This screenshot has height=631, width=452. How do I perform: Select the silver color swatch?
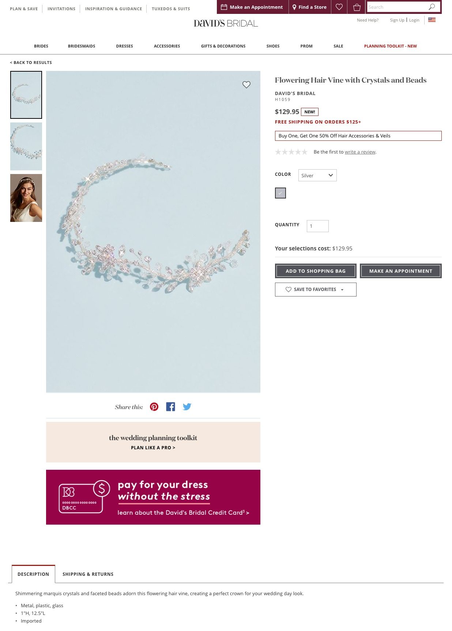tap(280, 193)
